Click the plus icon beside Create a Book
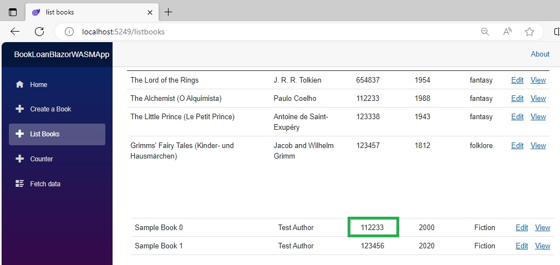The height and width of the screenshot is (265, 560). tap(19, 109)
